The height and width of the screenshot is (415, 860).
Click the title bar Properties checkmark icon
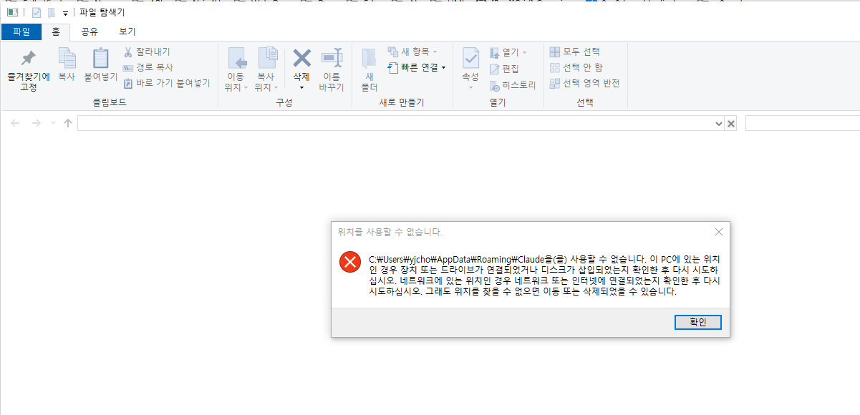click(37, 12)
